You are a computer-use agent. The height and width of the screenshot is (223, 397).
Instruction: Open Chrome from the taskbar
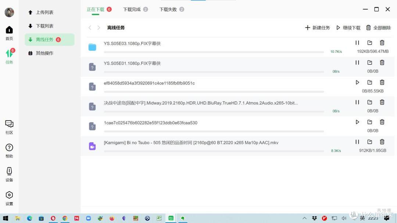(65, 218)
